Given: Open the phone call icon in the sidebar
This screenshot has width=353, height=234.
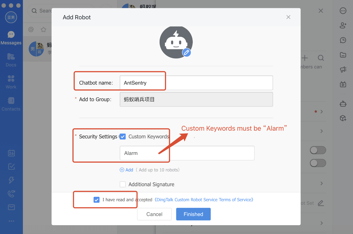Looking at the screenshot, I should pyautogui.click(x=11, y=193).
